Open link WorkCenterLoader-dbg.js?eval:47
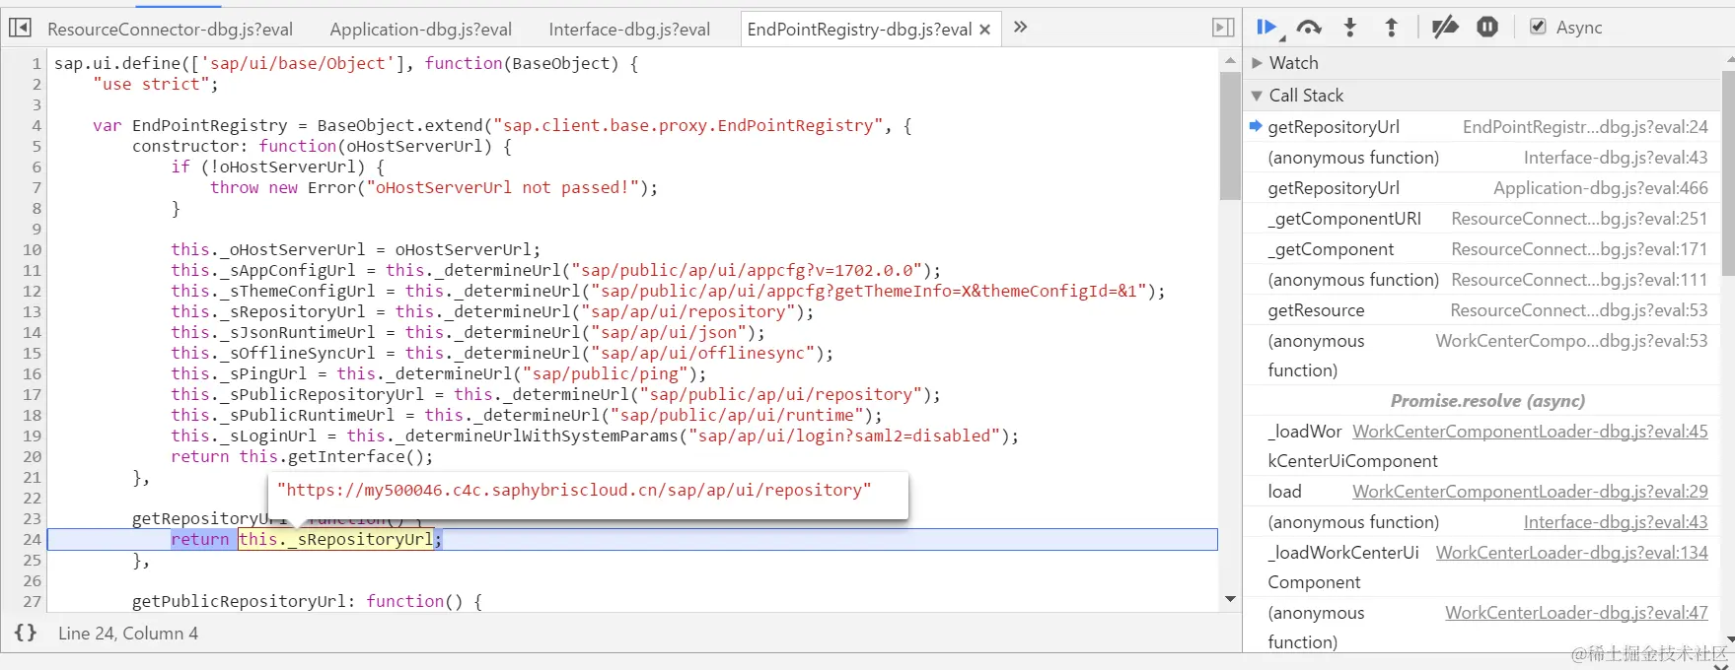Viewport: 1735px width, 670px height. click(x=1576, y=613)
